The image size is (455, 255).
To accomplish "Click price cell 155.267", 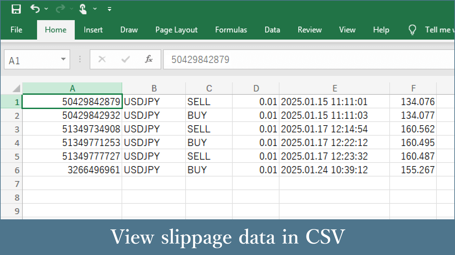I will [413, 170].
